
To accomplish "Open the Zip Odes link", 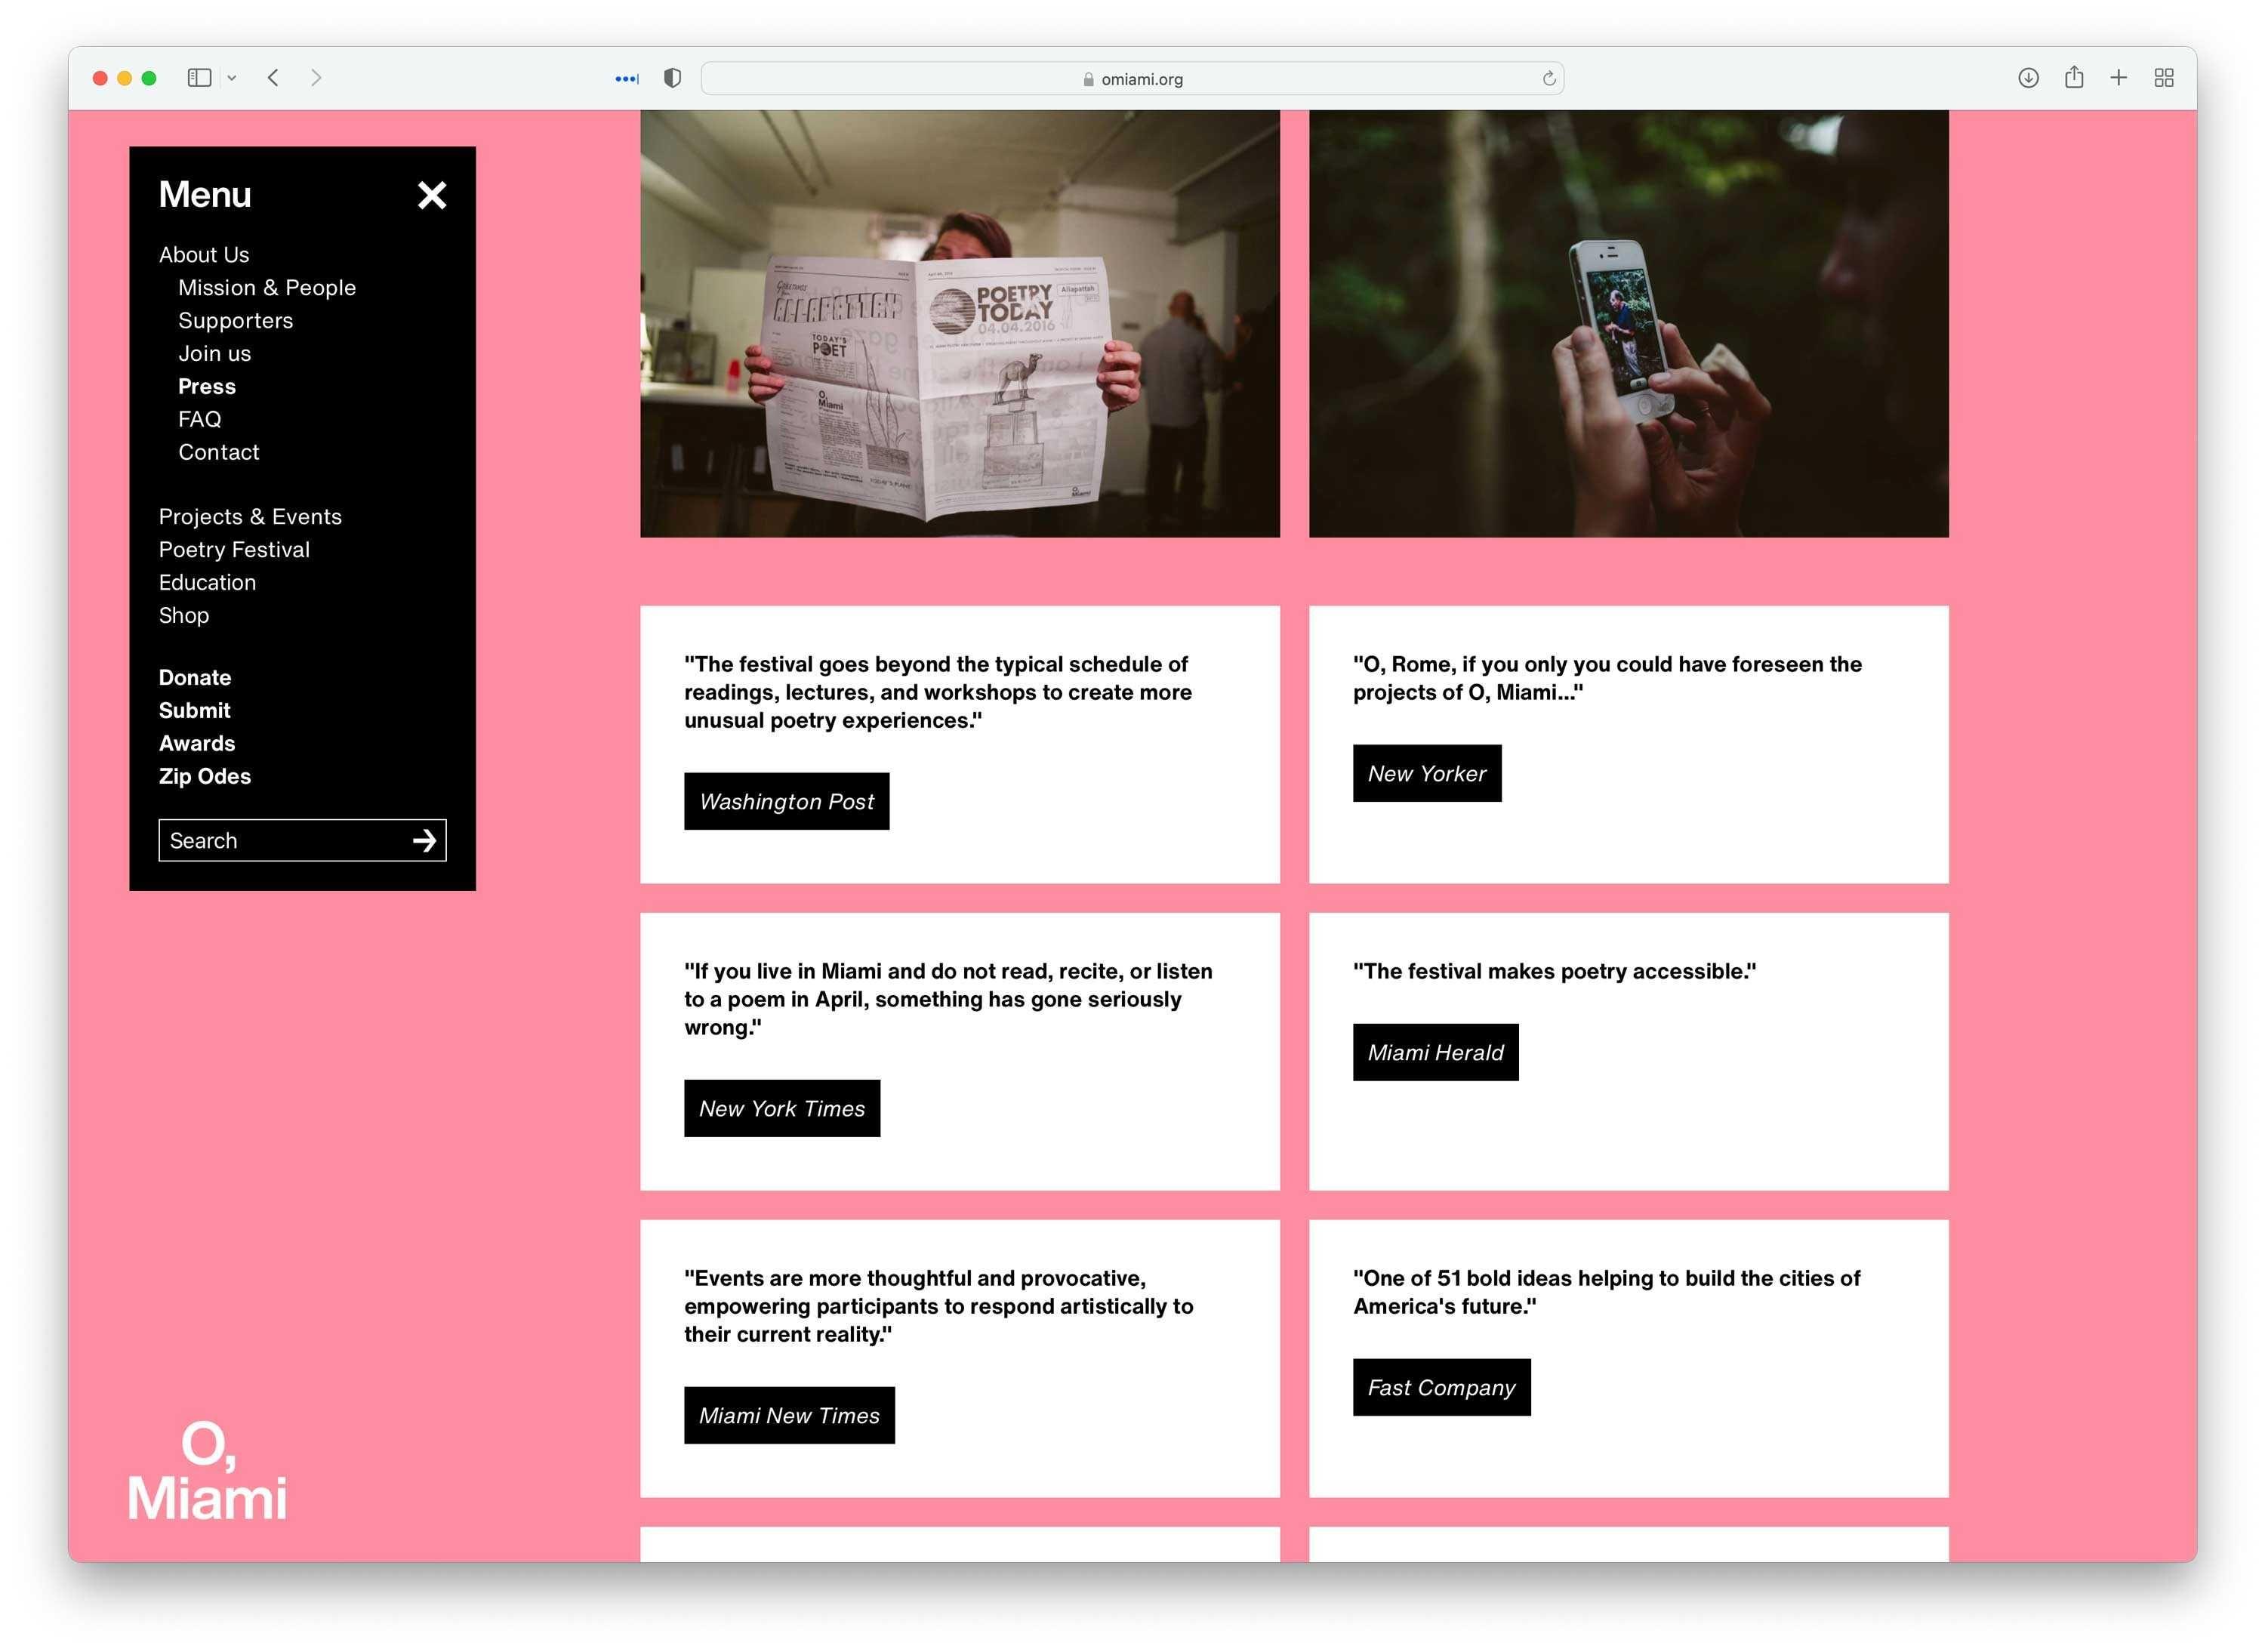I will (x=204, y=777).
